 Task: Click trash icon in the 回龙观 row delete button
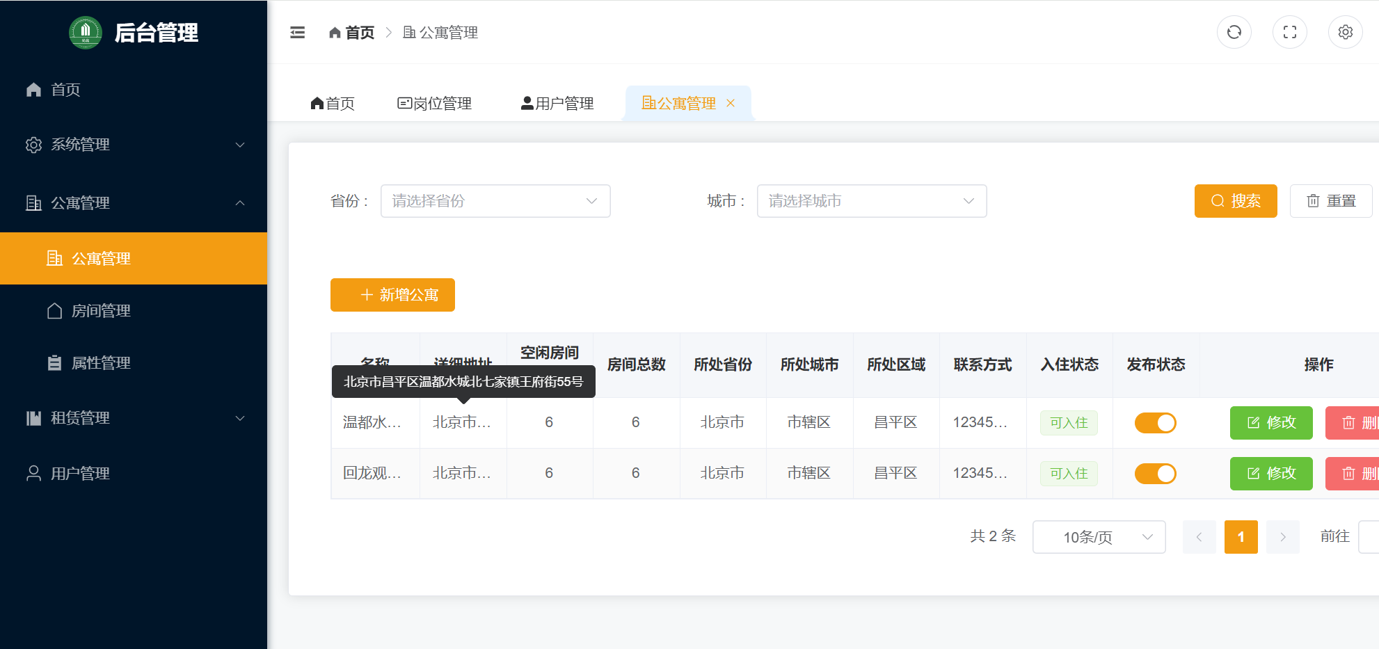click(x=1348, y=474)
